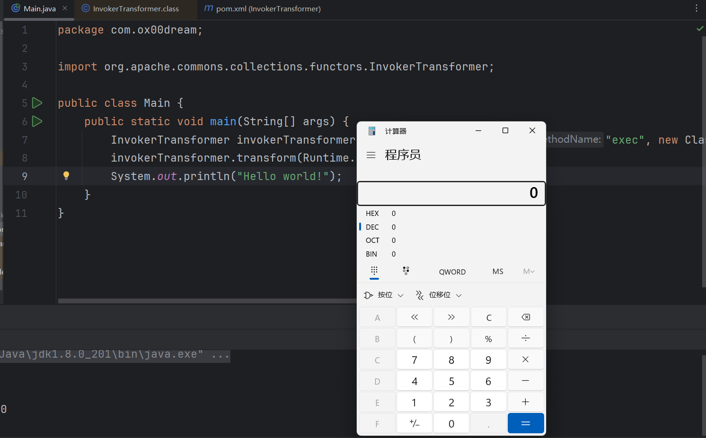Select BIN number base
706x438 pixels.
point(371,254)
